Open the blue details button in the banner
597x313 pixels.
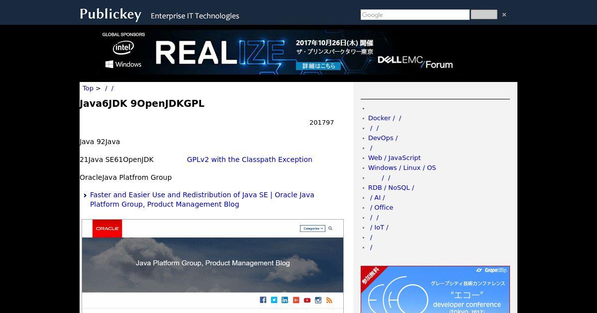coord(319,66)
